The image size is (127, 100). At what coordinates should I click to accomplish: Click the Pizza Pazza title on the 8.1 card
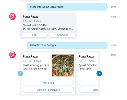[87, 57]
